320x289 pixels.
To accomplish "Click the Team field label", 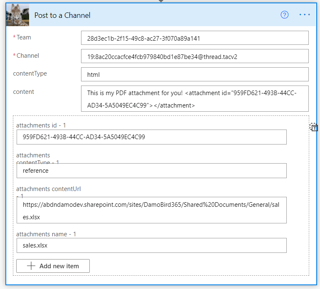I will (x=24, y=37).
